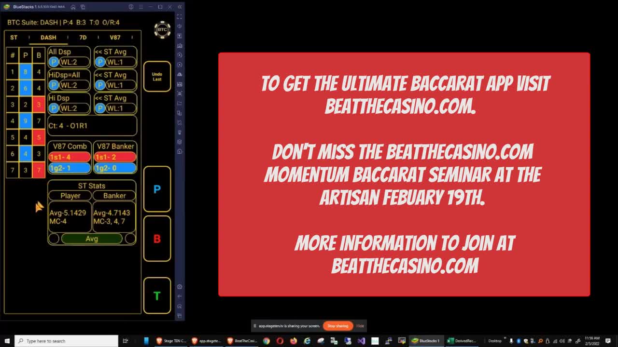618x347 pixels.
Task: Open the ST tab
Action: [x=14, y=37]
